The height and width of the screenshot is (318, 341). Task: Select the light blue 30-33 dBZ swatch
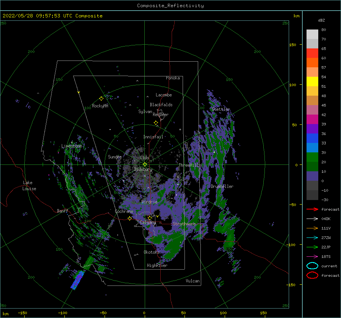tap(312, 148)
